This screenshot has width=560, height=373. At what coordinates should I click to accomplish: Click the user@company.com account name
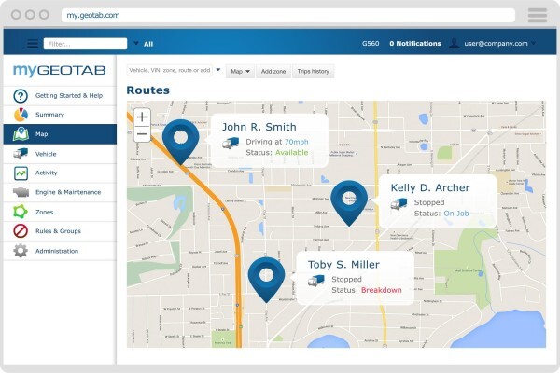point(496,44)
